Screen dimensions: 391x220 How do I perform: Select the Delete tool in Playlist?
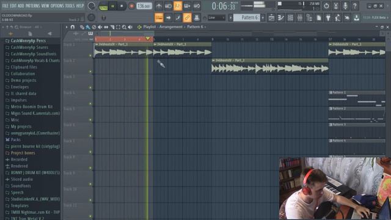click(94, 27)
